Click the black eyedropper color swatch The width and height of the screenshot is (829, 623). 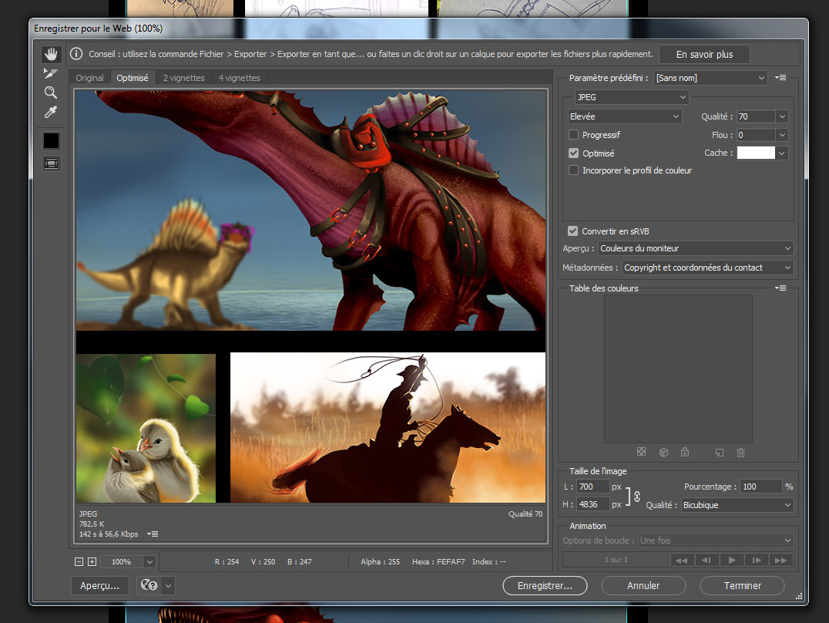51,140
